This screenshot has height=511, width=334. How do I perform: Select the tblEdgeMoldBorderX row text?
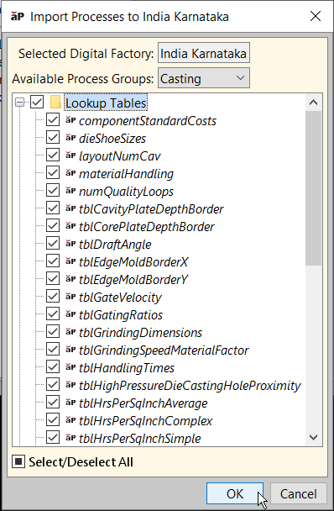pyautogui.click(x=133, y=261)
